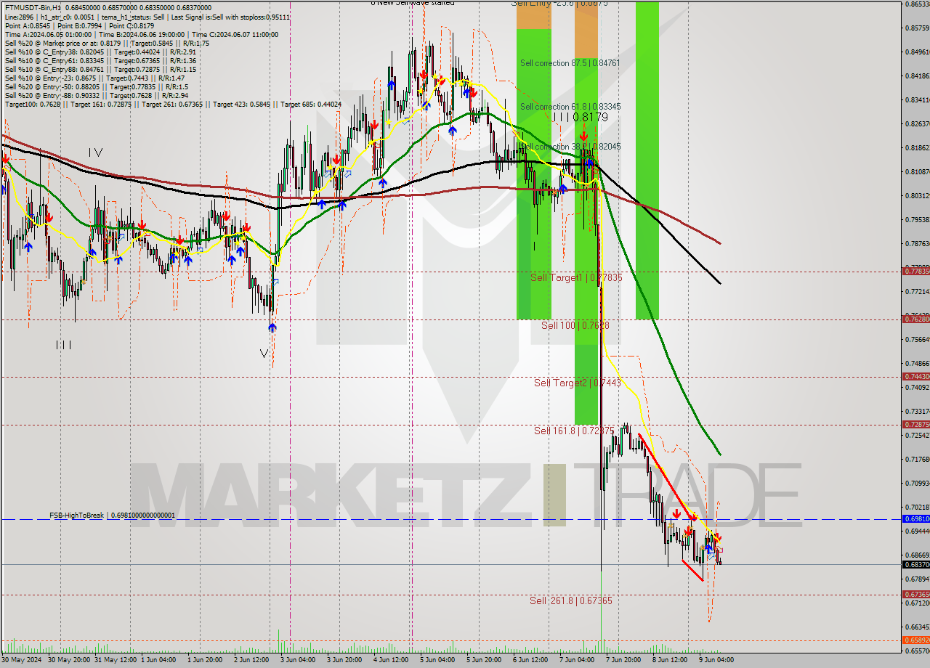This screenshot has width=930, height=668.
Task: Click the 3 Jun 04:00 time label
Action: (299, 660)
